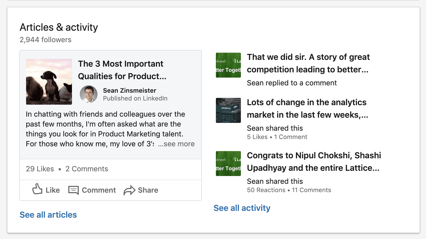The width and height of the screenshot is (426, 239).
Task: Open "Congrats to Nipul Chokshi" post title
Action: pyautogui.click(x=314, y=162)
